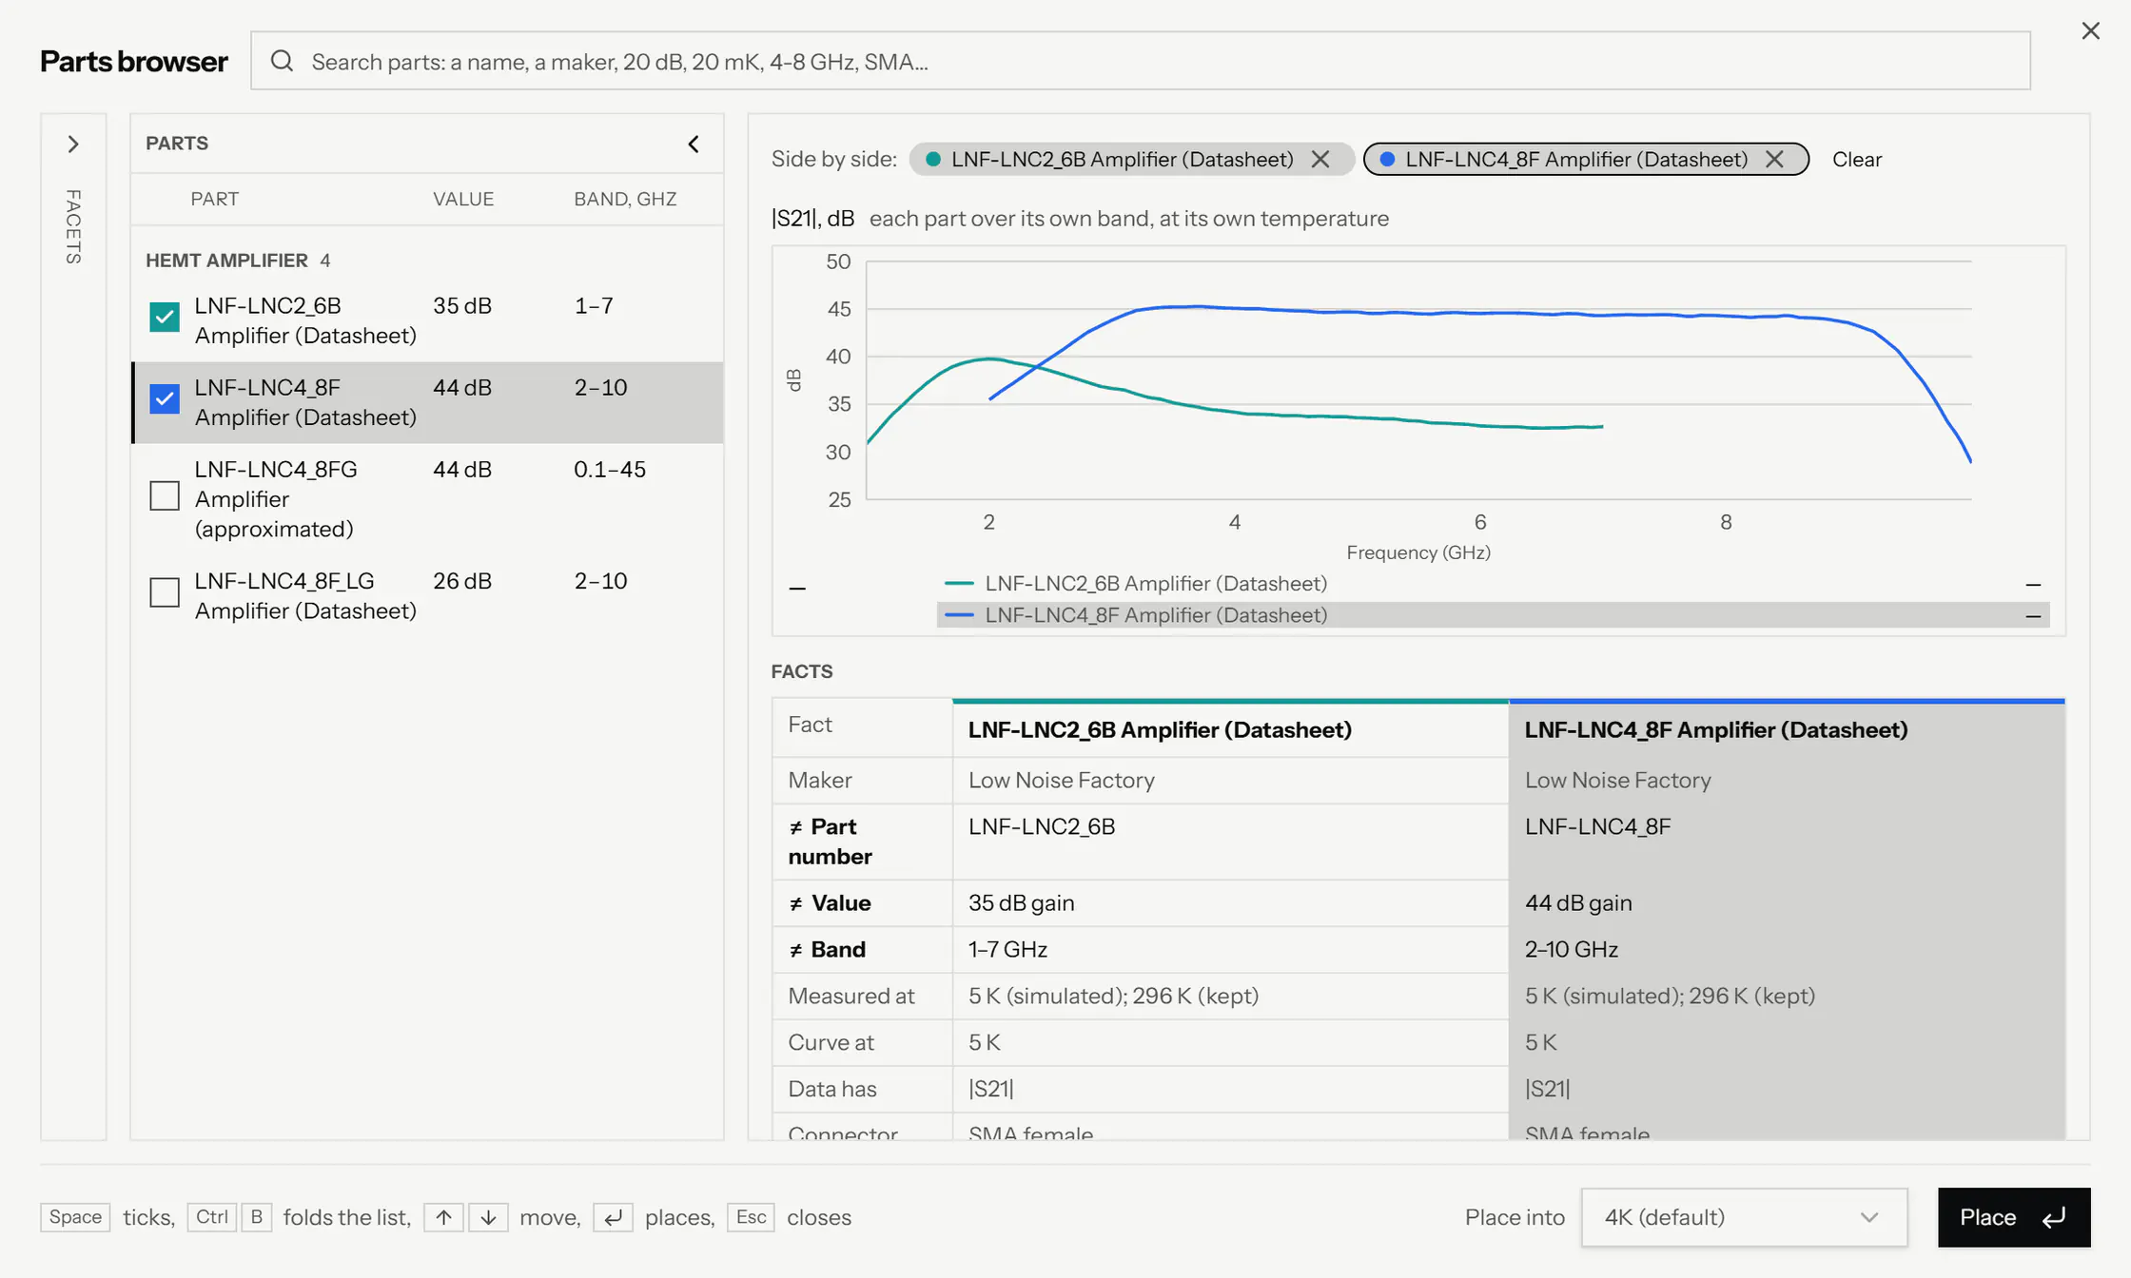Image resolution: width=2131 pixels, height=1278 pixels.
Task: Click the search magnifier icon
Action: click(x=282, y=61)
